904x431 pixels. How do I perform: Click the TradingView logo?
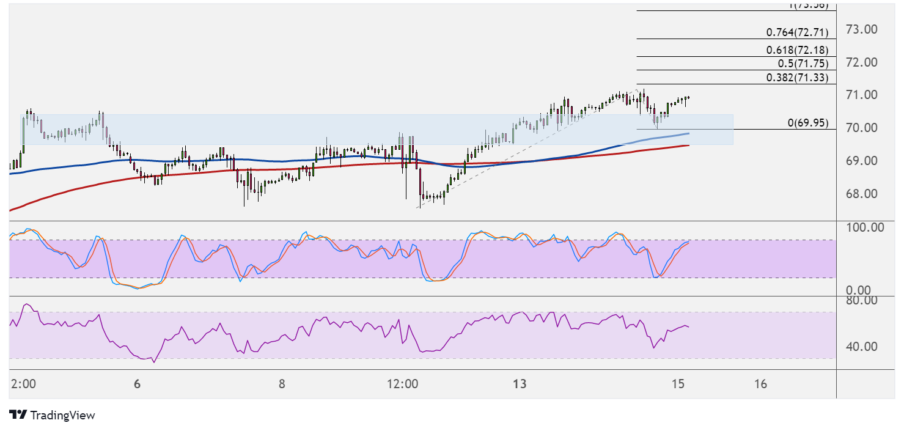[x=53, y=415]
